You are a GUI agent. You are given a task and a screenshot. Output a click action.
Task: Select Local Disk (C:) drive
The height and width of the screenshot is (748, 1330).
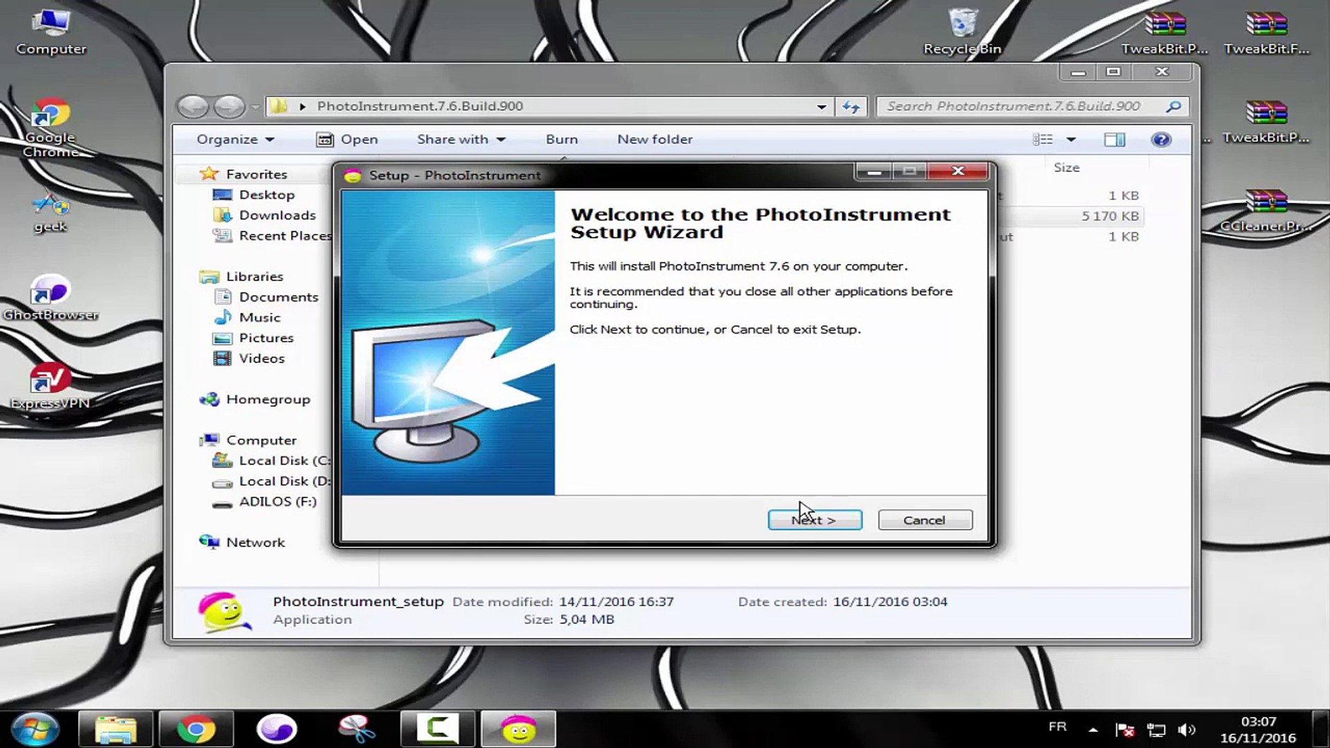point(285,461)
